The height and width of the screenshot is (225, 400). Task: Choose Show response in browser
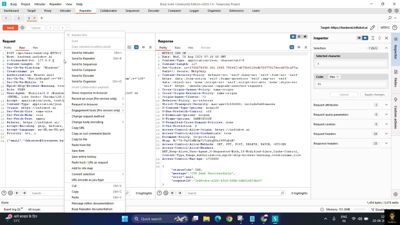click(x=94, y=93)
